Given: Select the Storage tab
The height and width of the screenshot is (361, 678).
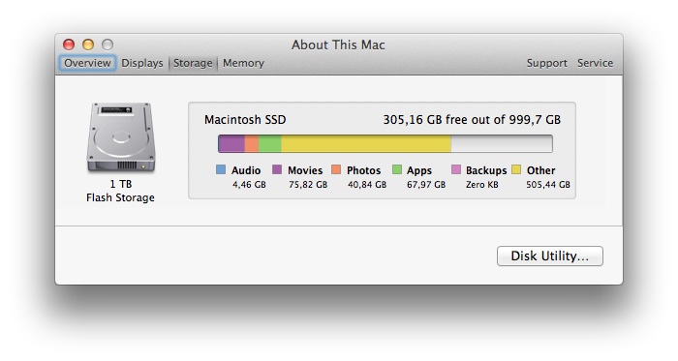Looking at the screenshot, I should point(193,63).
